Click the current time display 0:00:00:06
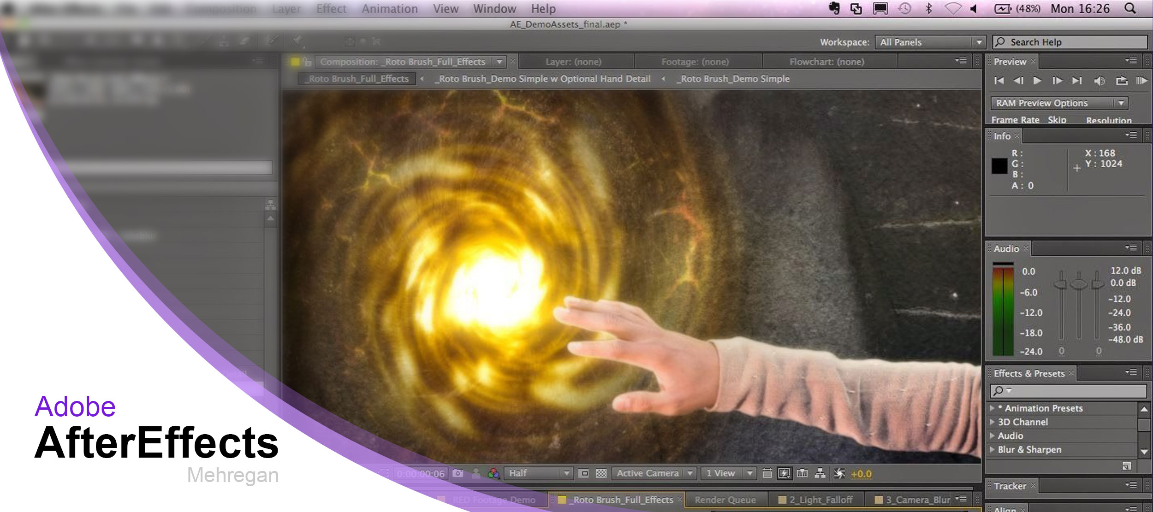 point(421,473)
